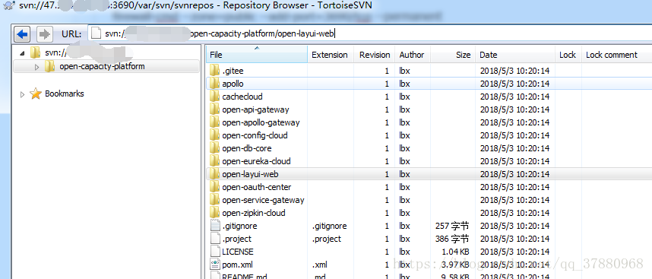Screen dimensions: 652x279
Task: Select the Bookmarks star item
Action: 36,94
